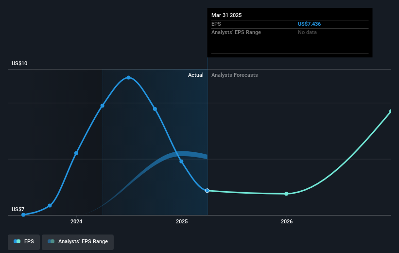Viewport: 399px width, 253px height.
Task: Click the Mar 31 2025 tooltip header
Action: point(226,15)
